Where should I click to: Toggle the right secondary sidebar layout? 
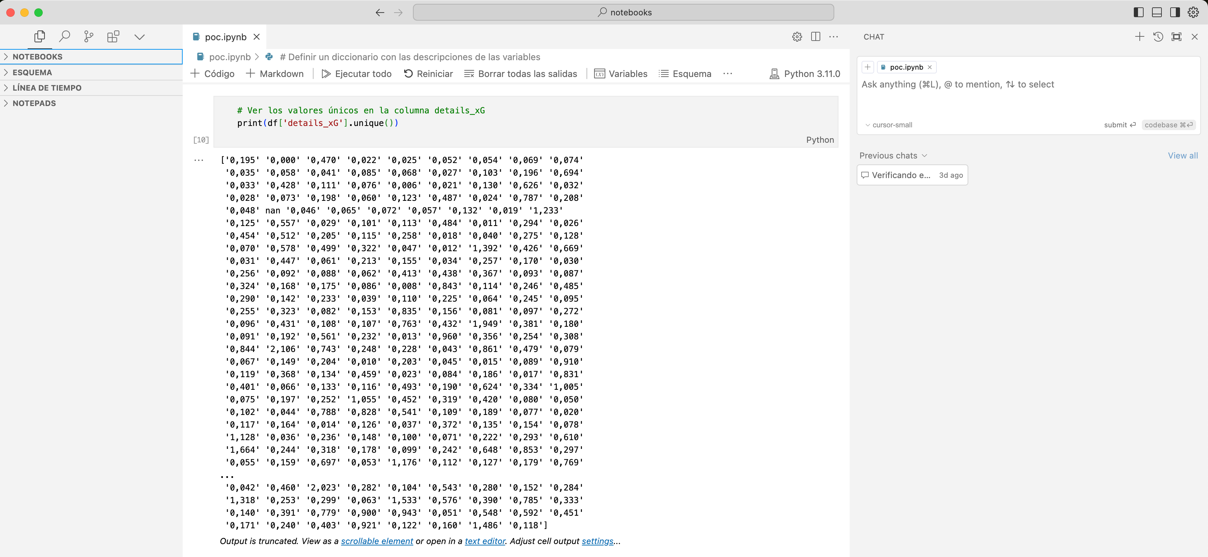1175,12
